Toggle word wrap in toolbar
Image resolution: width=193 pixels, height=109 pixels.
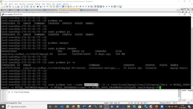pyautogui.click(x=57, y=7)
